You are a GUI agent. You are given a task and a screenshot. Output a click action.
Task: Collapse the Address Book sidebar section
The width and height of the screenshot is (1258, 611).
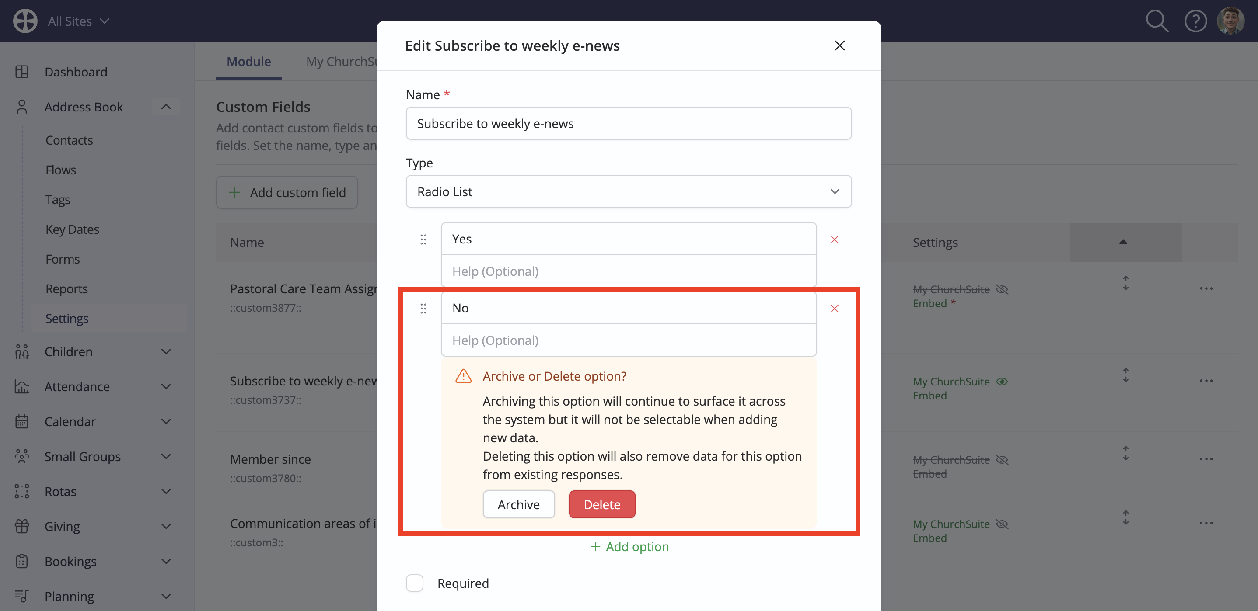click(166, 107)
